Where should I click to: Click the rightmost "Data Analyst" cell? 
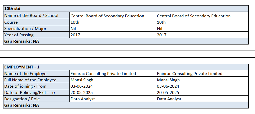pos(169,99)
